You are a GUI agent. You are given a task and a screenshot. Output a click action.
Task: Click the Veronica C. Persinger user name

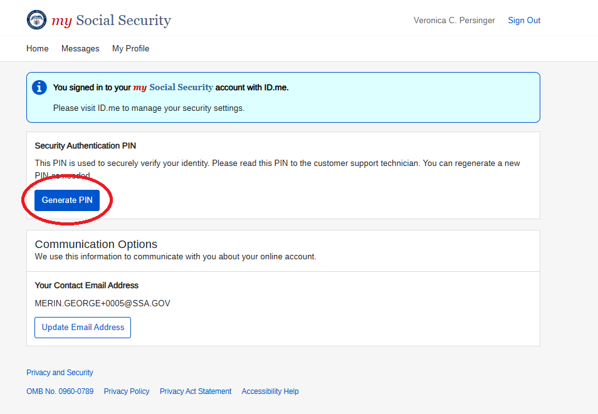tap(454, 21)
